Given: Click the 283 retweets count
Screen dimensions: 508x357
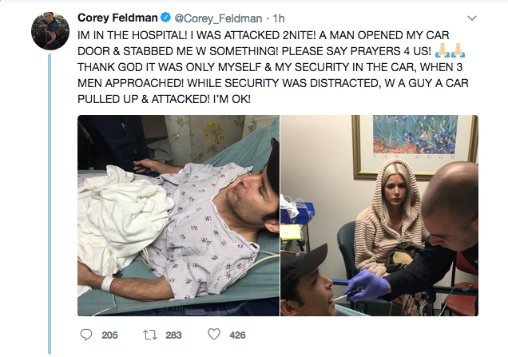Looking at the screenshot, I should [173, 335].
